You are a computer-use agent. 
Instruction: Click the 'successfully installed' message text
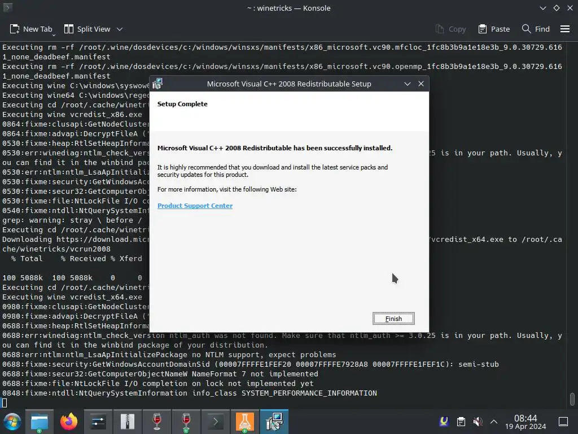pyautogui.click(x=275, y=148)
